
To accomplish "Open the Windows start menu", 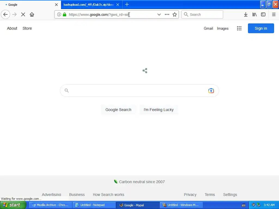I will [13, 205].
